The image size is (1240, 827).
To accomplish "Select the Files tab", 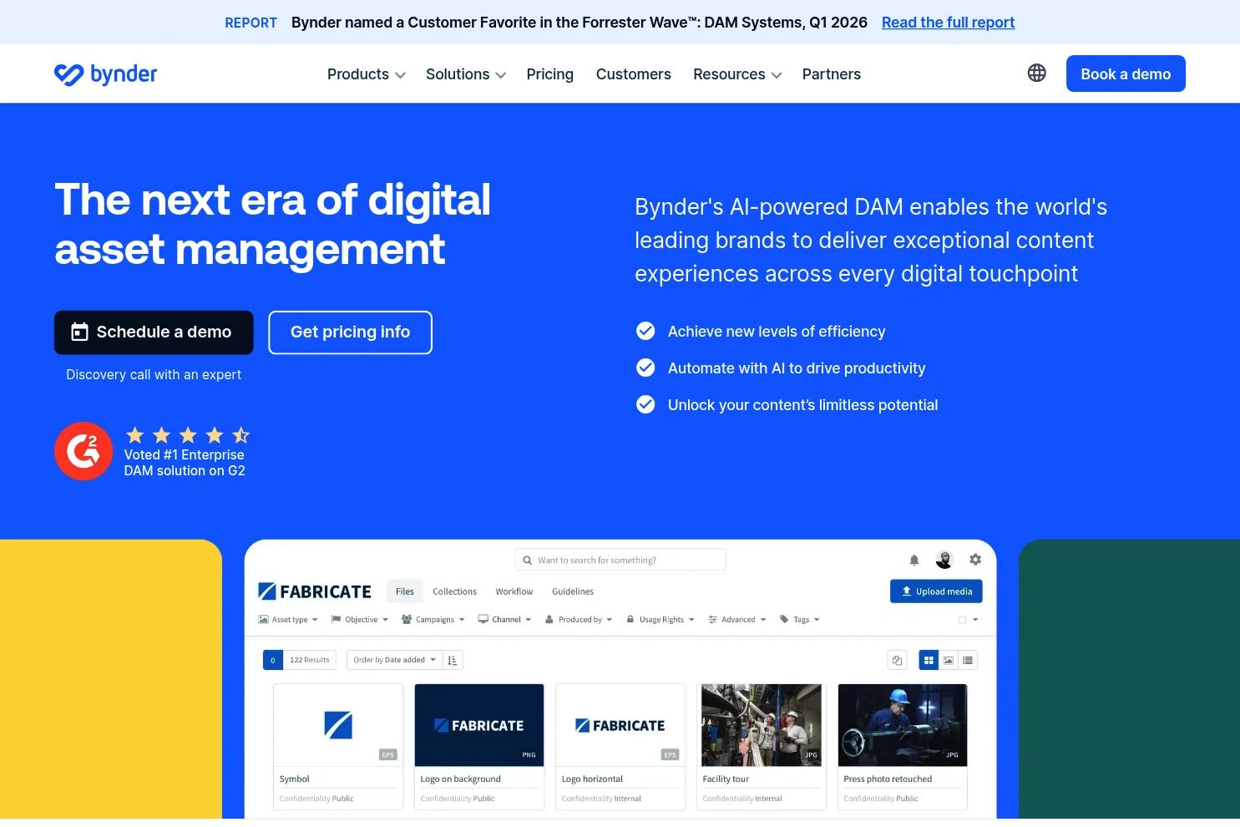I will [405, 591].
